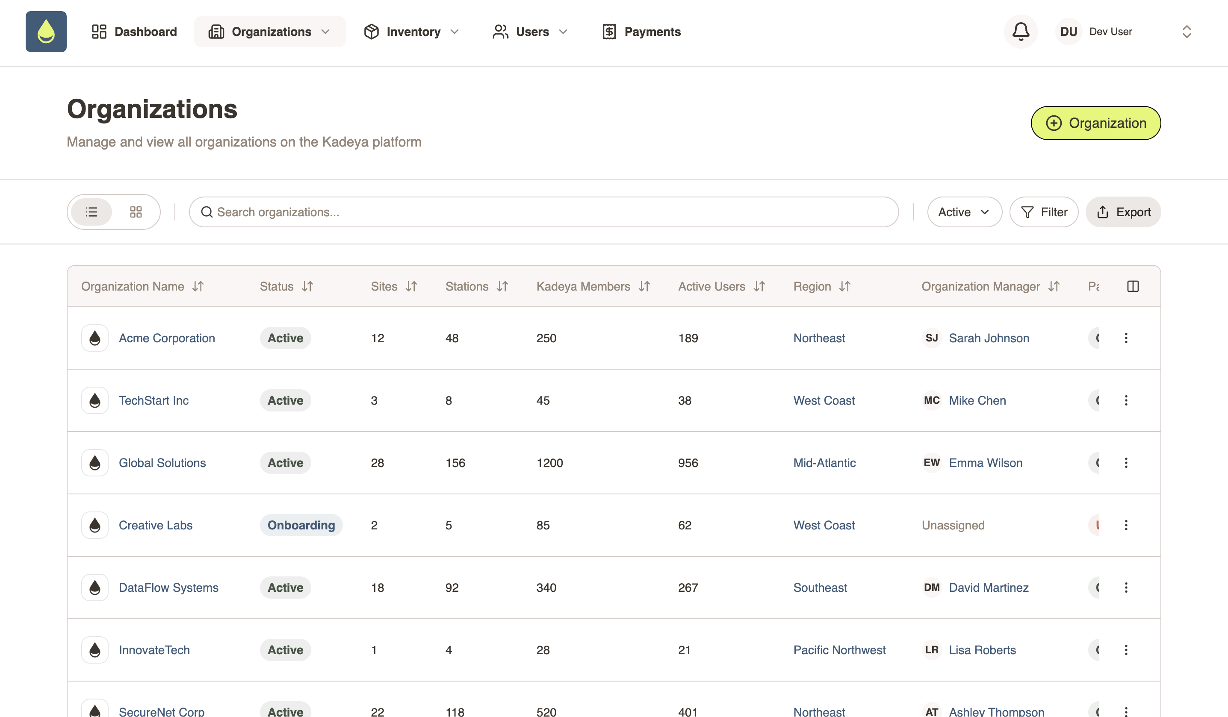Open row actions menu for Acme Corporation
This screenshot has height=717, width=1228.
pyautogui.click(x=1126, y=338)
